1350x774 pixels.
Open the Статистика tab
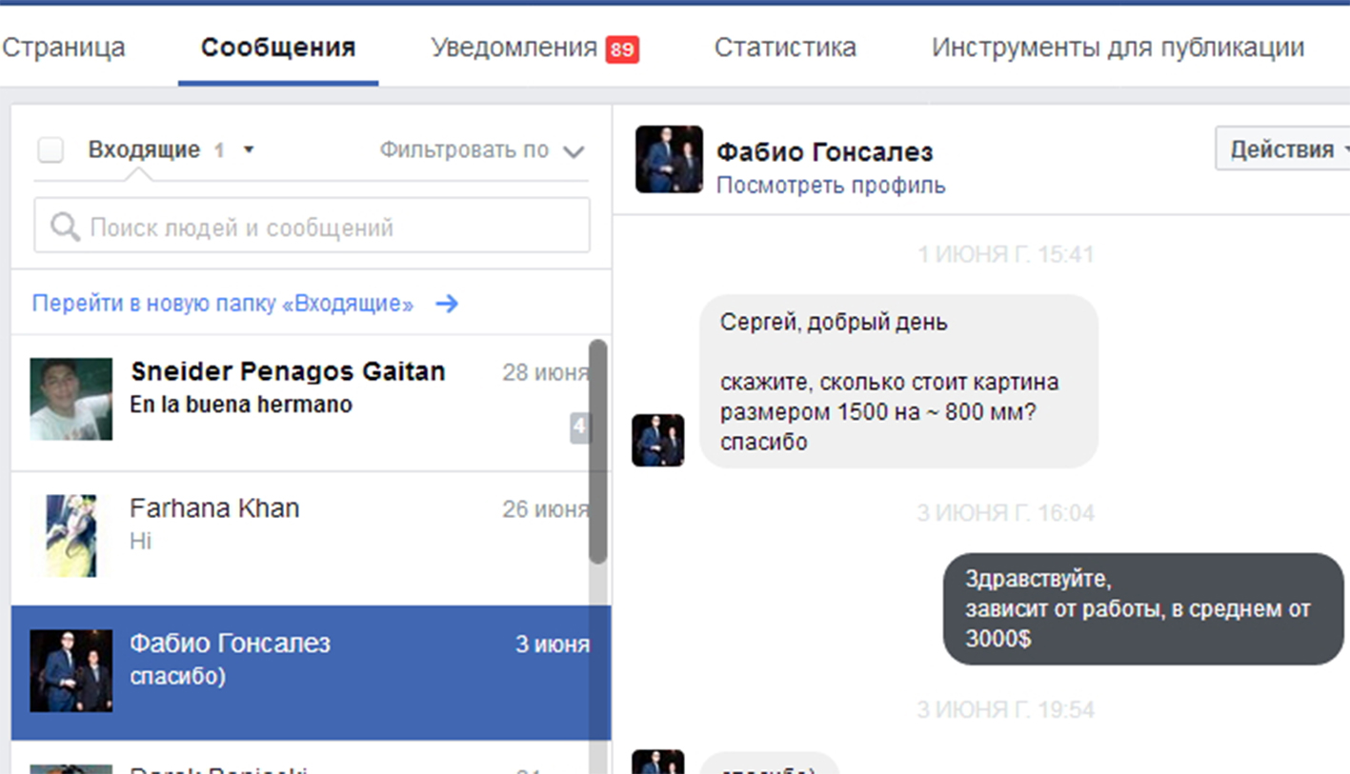785,48
